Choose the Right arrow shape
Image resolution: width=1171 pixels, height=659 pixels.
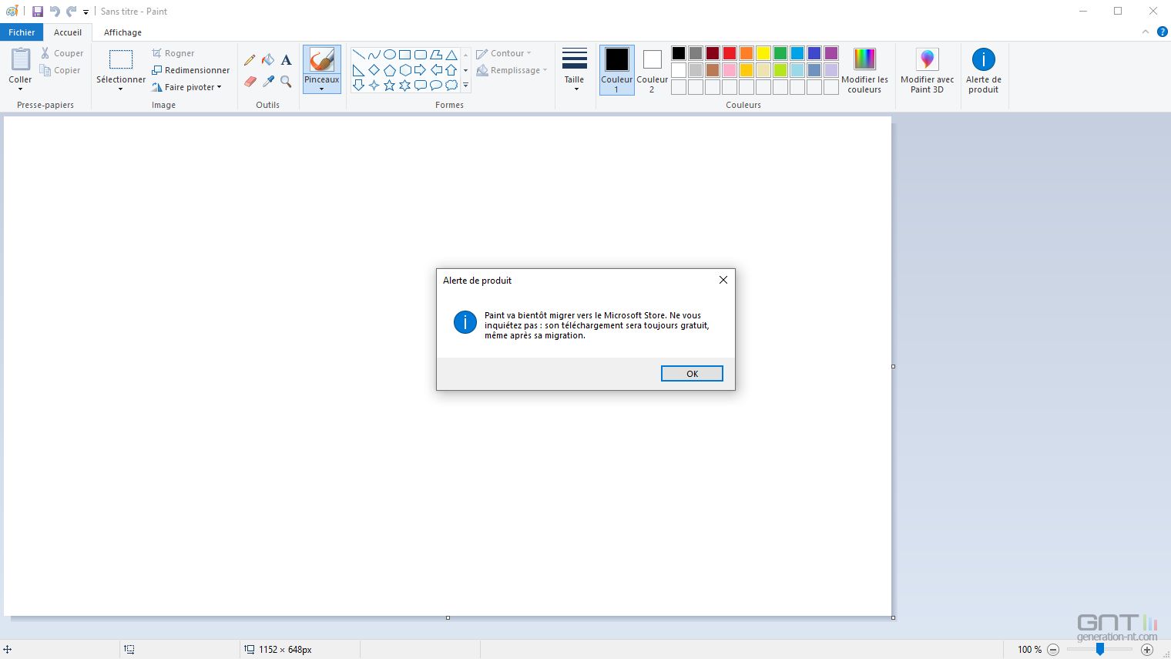coord(421,70)
